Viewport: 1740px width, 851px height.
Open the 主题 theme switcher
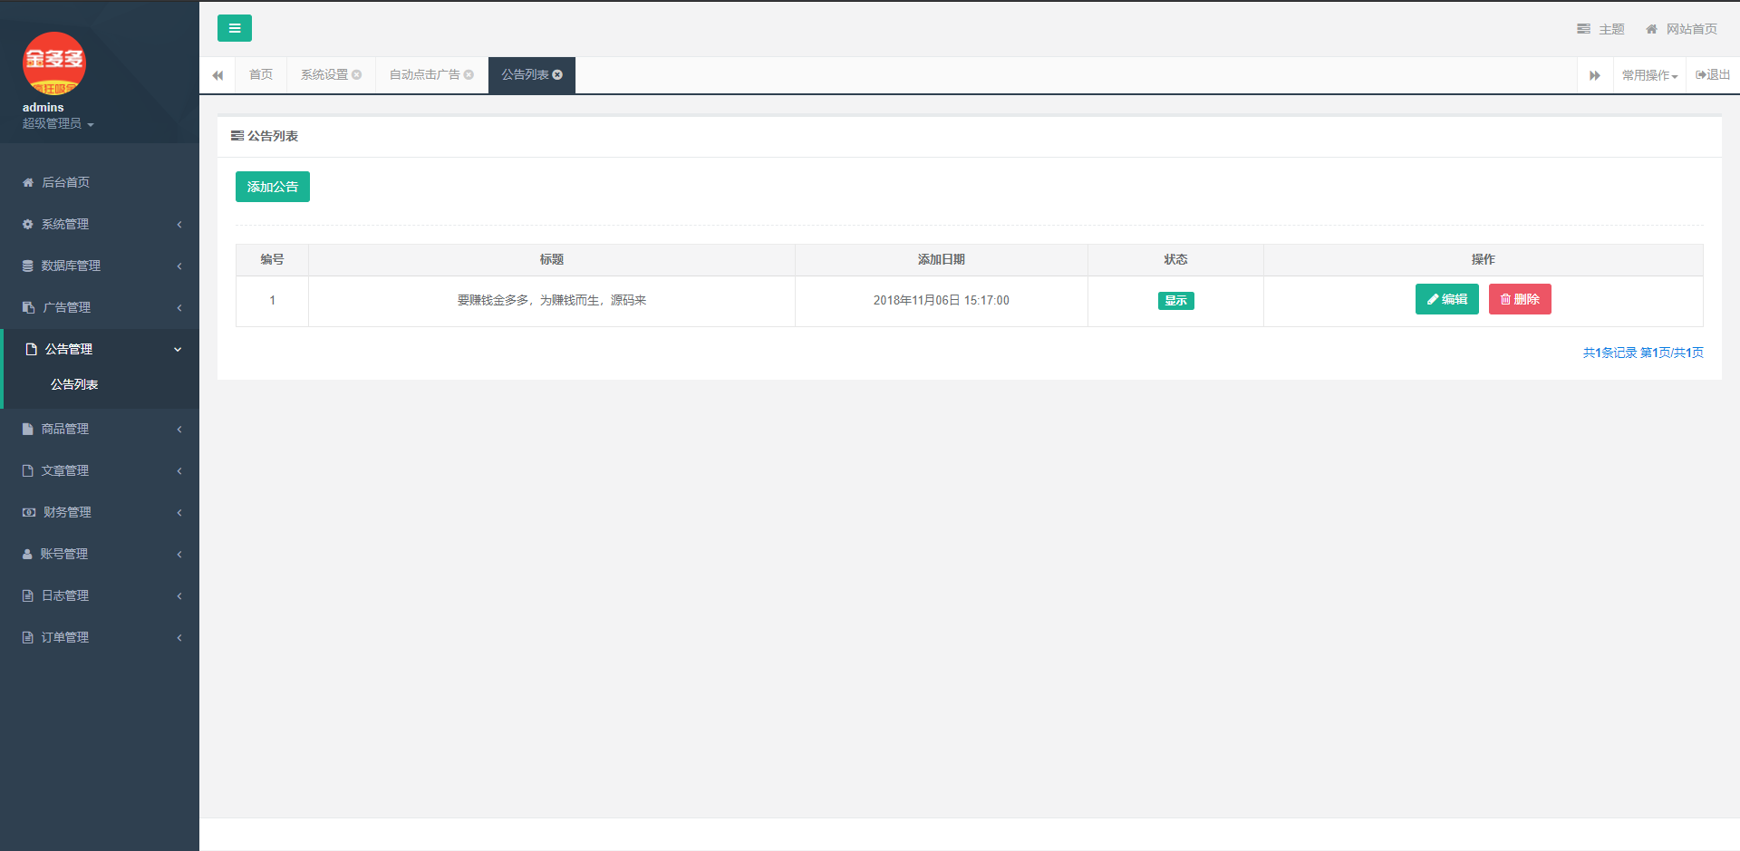point(1600,29)
